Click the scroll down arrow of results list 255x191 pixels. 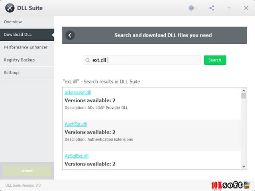tap(243, 166)
